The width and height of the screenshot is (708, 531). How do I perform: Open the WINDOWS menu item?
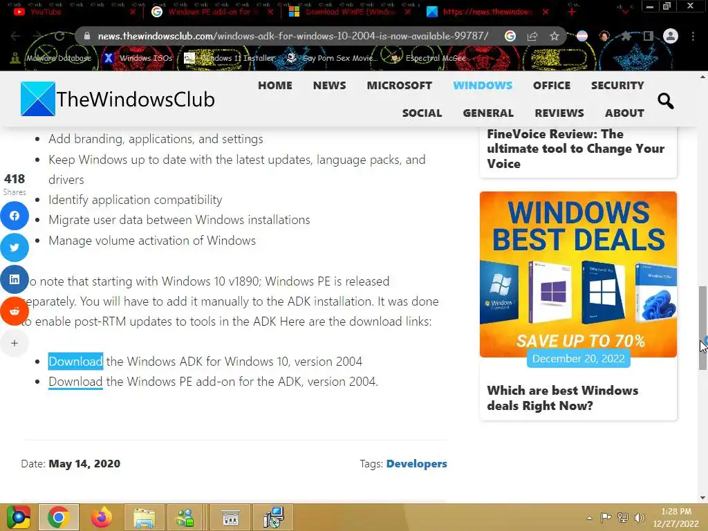483,85
